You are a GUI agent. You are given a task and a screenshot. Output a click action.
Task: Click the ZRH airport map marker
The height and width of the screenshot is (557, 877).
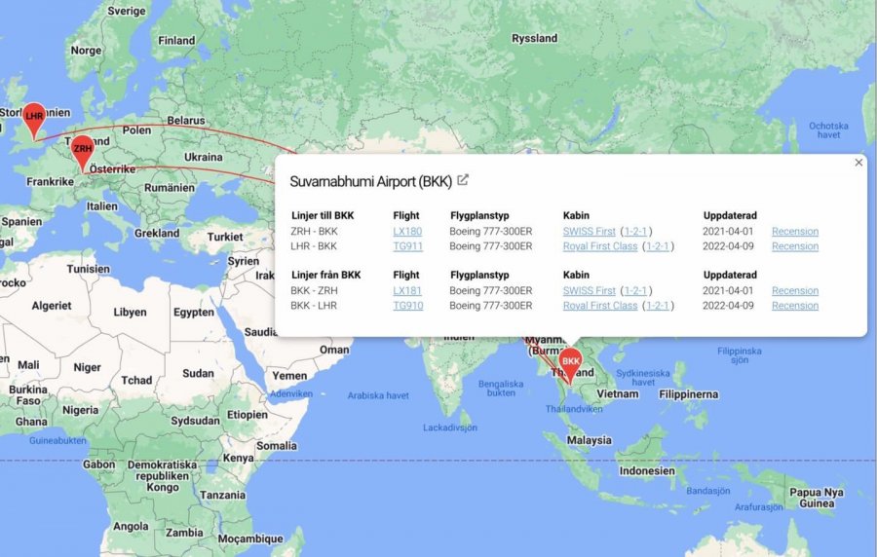[x=83, y=149]
